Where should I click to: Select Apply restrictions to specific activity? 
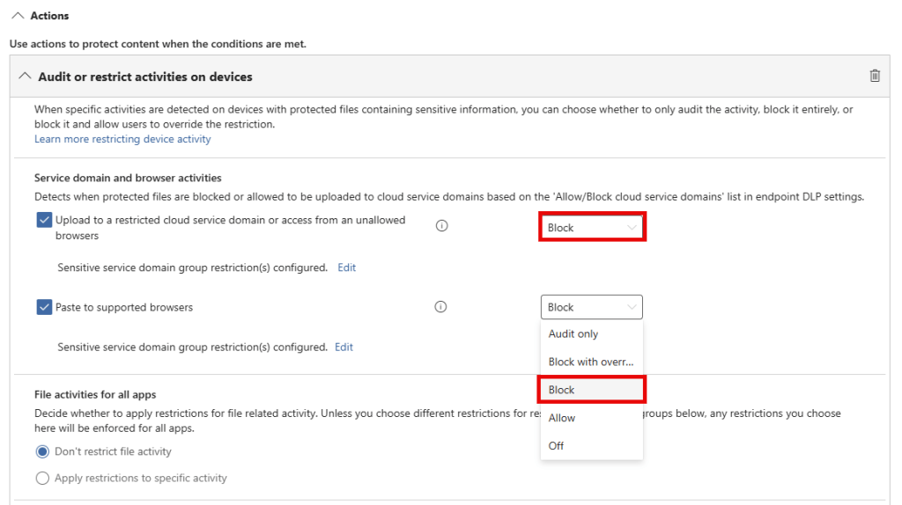tap(42, 479)
